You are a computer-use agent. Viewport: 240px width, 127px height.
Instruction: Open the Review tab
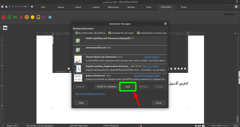(x=131, y=7)
